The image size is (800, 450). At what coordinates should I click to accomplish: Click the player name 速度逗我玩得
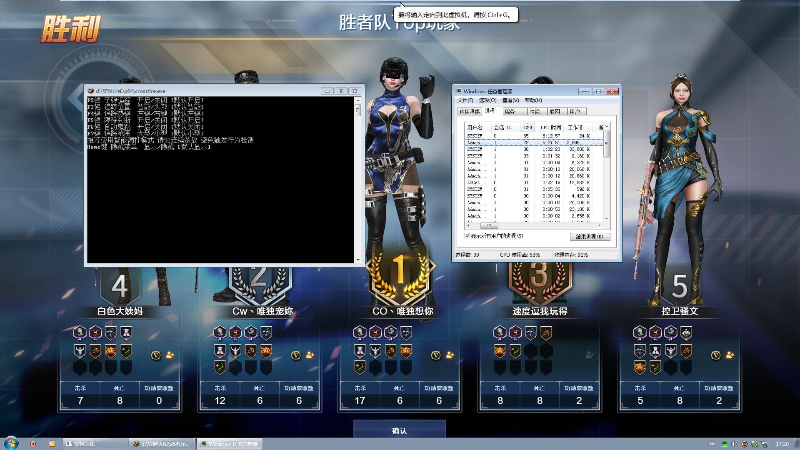540,311
